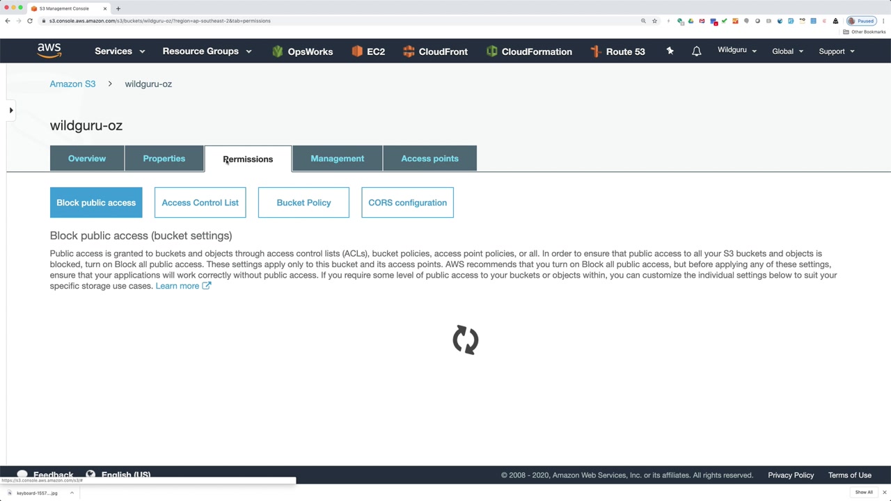891x501 pixels.
Task: Click the pin shortcuts icon
Action: tap(670, 51)
